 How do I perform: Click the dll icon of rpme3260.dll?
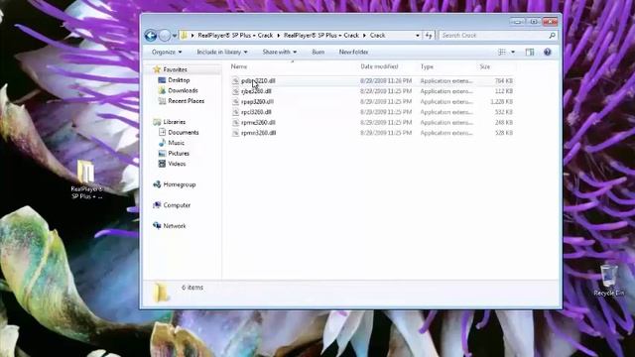[x=235, y=123]
